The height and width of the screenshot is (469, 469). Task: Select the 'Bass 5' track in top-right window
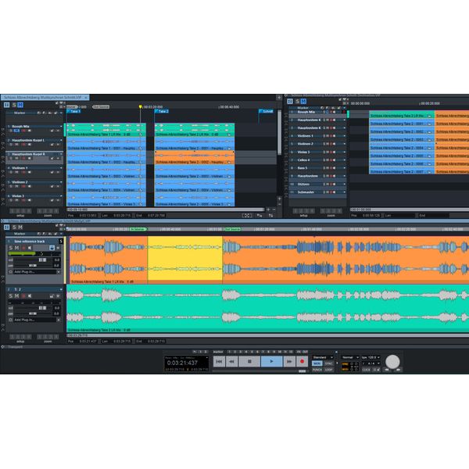[x=317, y=168]
